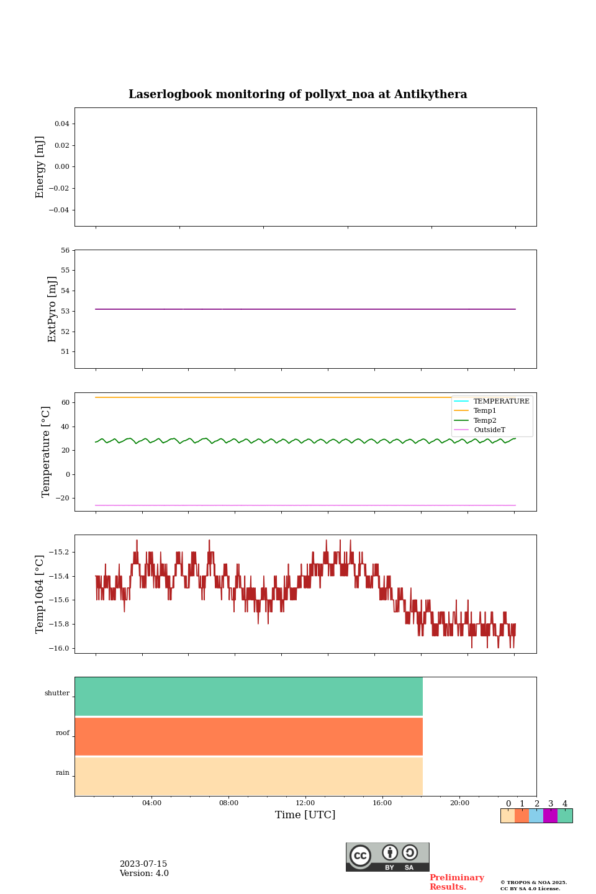Click the rain row label
The image size is (596, 894).
[x=63, y=772]
